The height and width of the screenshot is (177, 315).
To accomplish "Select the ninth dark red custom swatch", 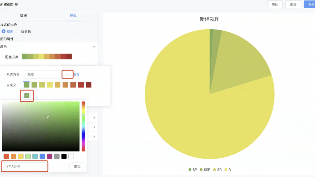I will pos(89,85).
